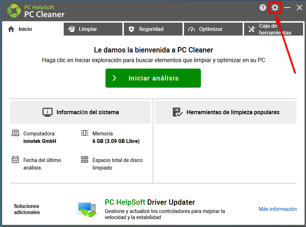Click the speedometer icon on Optimizar
The image size is (306, 227).
[x=192, y=29]
